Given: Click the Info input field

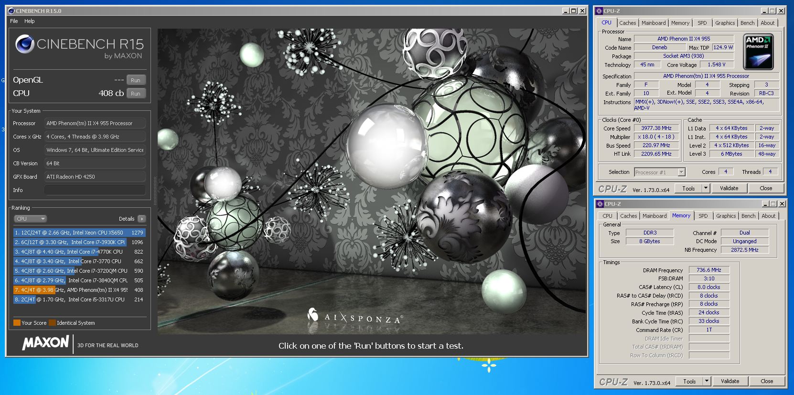Looking at the screenshot, I should coord(95,190).
